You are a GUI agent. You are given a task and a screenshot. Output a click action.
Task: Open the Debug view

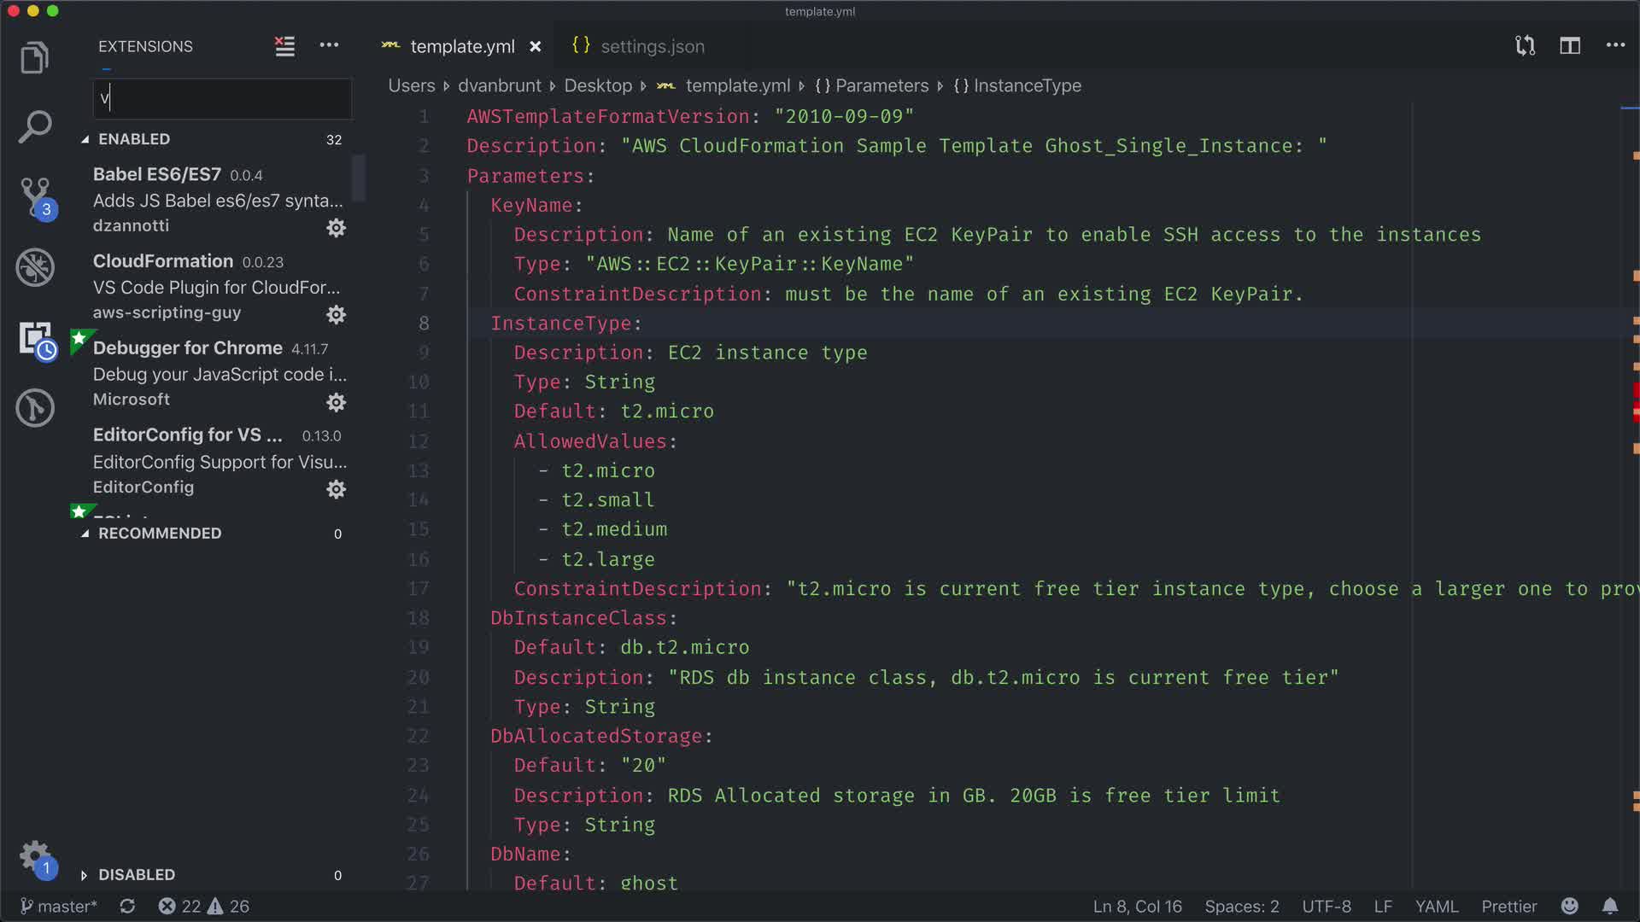pyautogui.click(x=35, y=267)
